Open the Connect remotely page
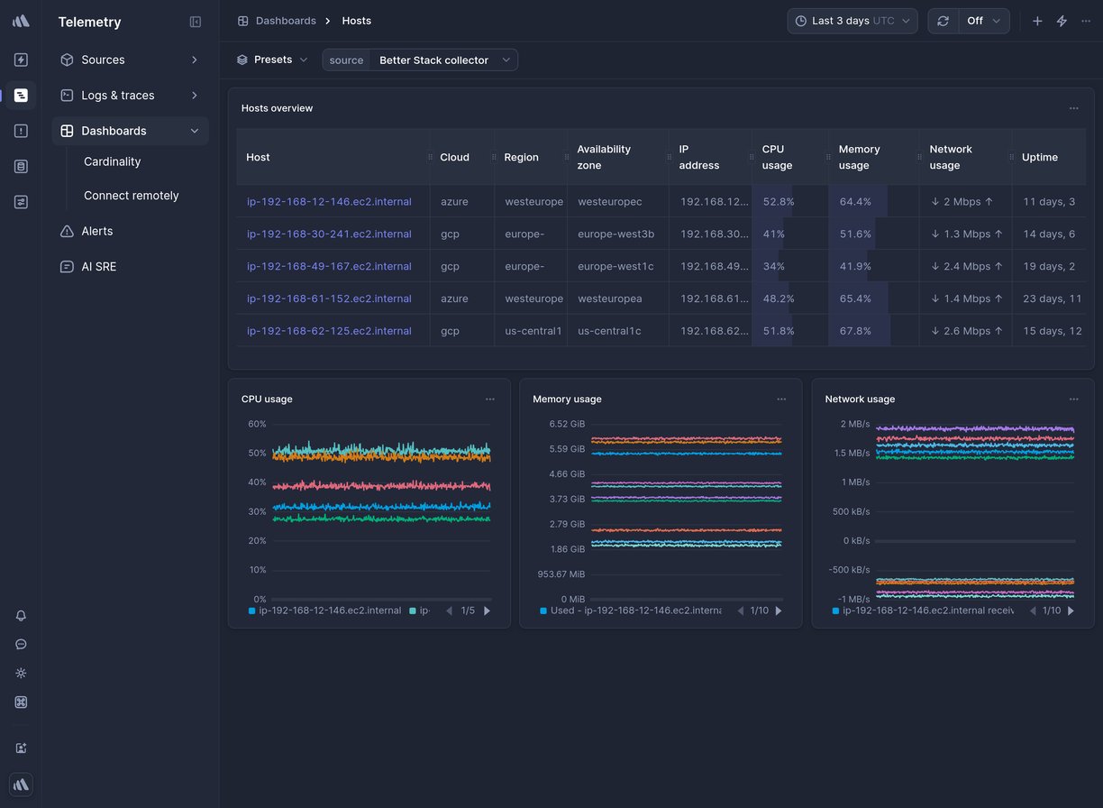Screen dimensions: 1103x808 132,195
